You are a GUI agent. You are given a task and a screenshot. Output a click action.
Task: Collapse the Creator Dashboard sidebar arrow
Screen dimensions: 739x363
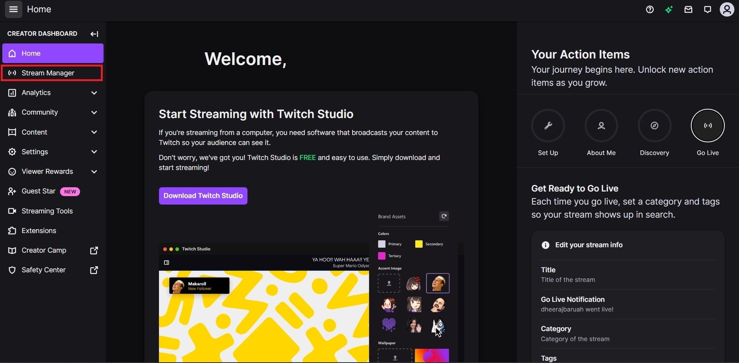(94, 34)
